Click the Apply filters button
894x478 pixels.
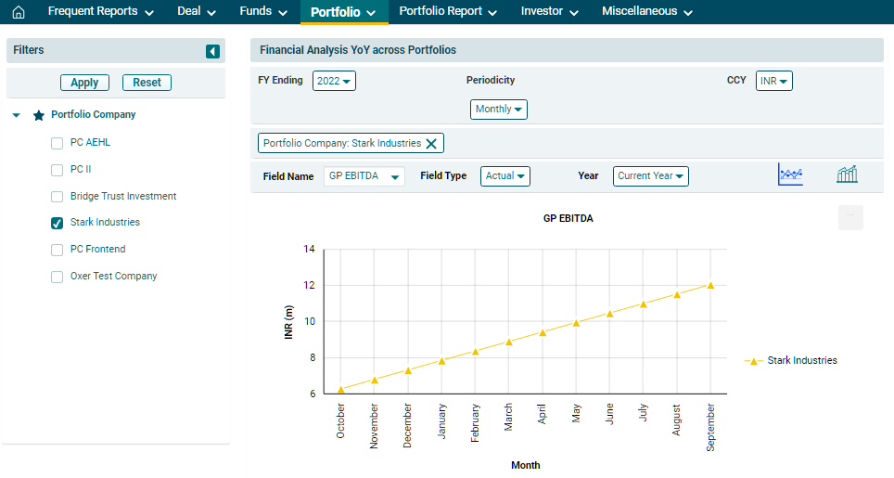point(84,83)
